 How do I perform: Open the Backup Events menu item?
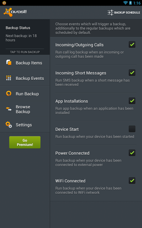[x=25, y=78]
